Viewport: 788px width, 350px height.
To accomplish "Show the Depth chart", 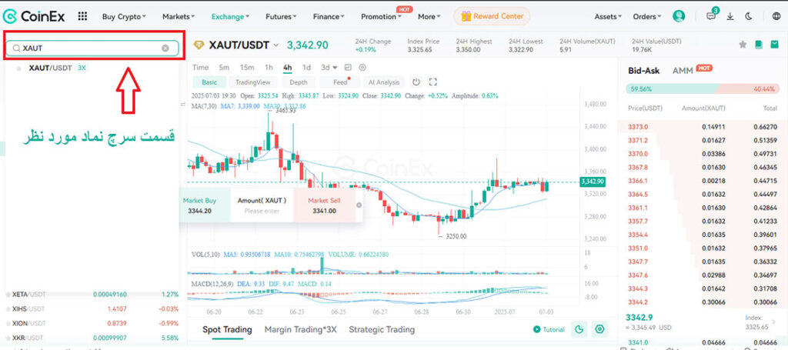I will point(299,82).
